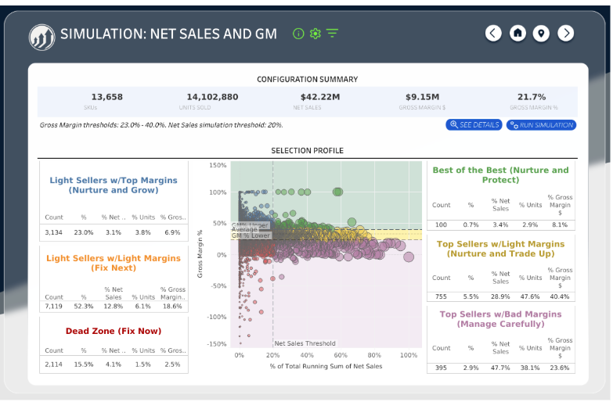613x402 pixels.
Task: Click the 13,658 SKUs summary tile
Action: (106, 101)
